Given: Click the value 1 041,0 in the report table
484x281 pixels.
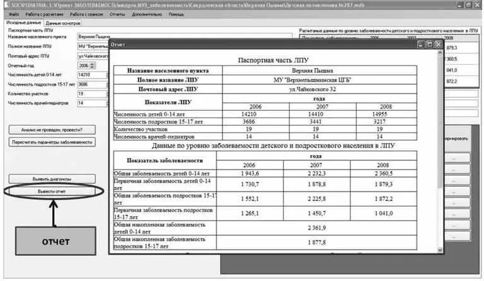Looking at the screenshot, I should [384, 213].
